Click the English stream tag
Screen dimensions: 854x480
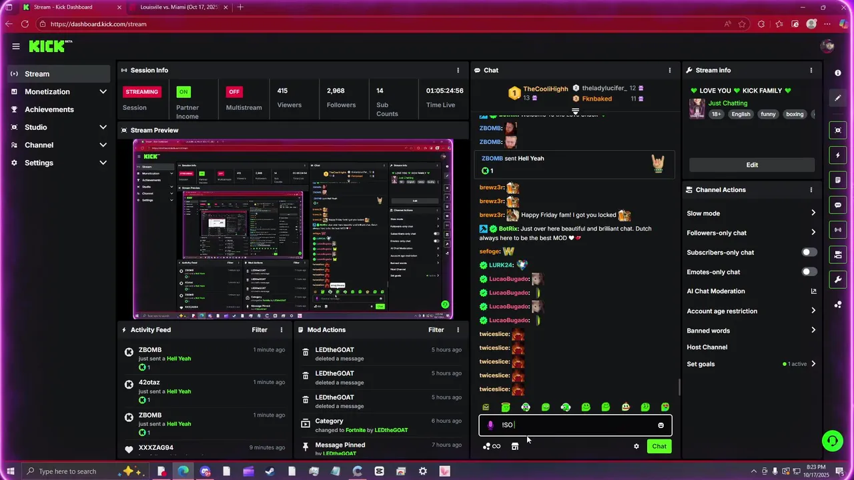point(741,114)
